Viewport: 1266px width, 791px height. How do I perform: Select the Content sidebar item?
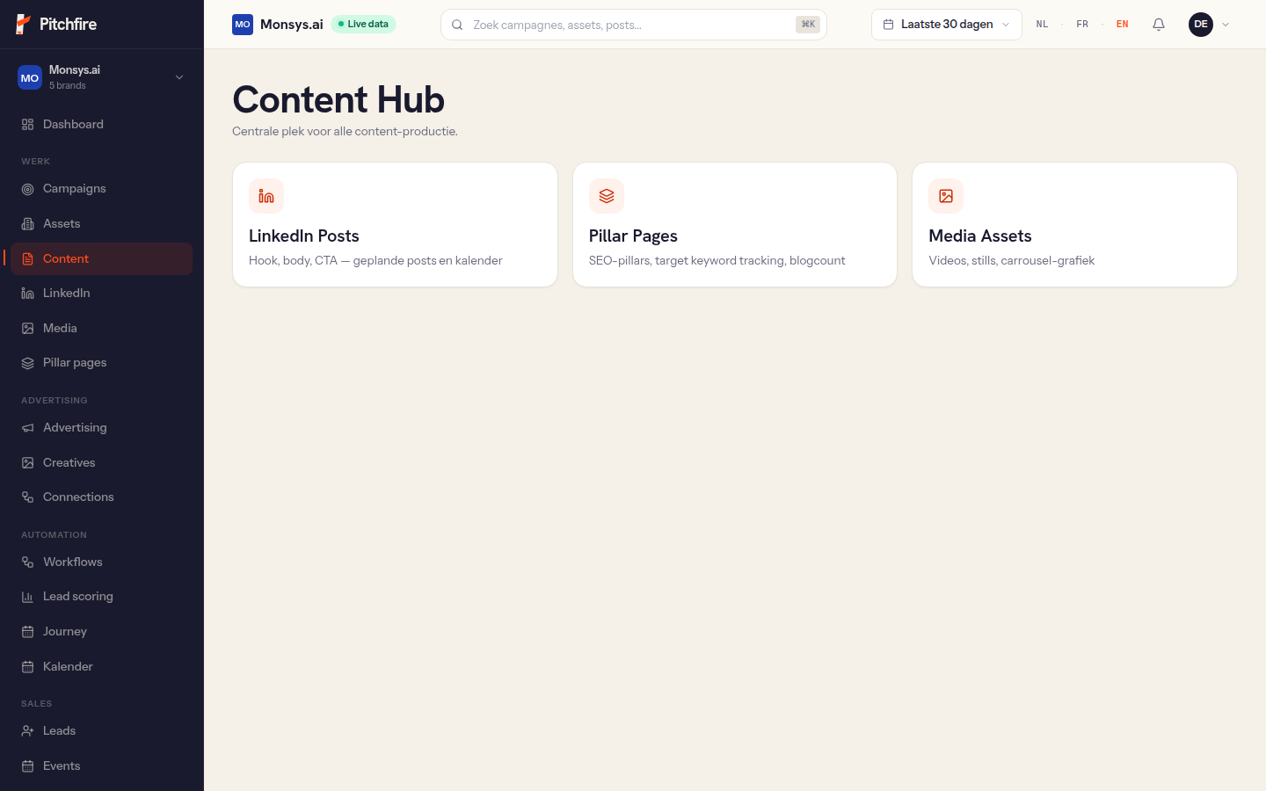pos(102,259)
